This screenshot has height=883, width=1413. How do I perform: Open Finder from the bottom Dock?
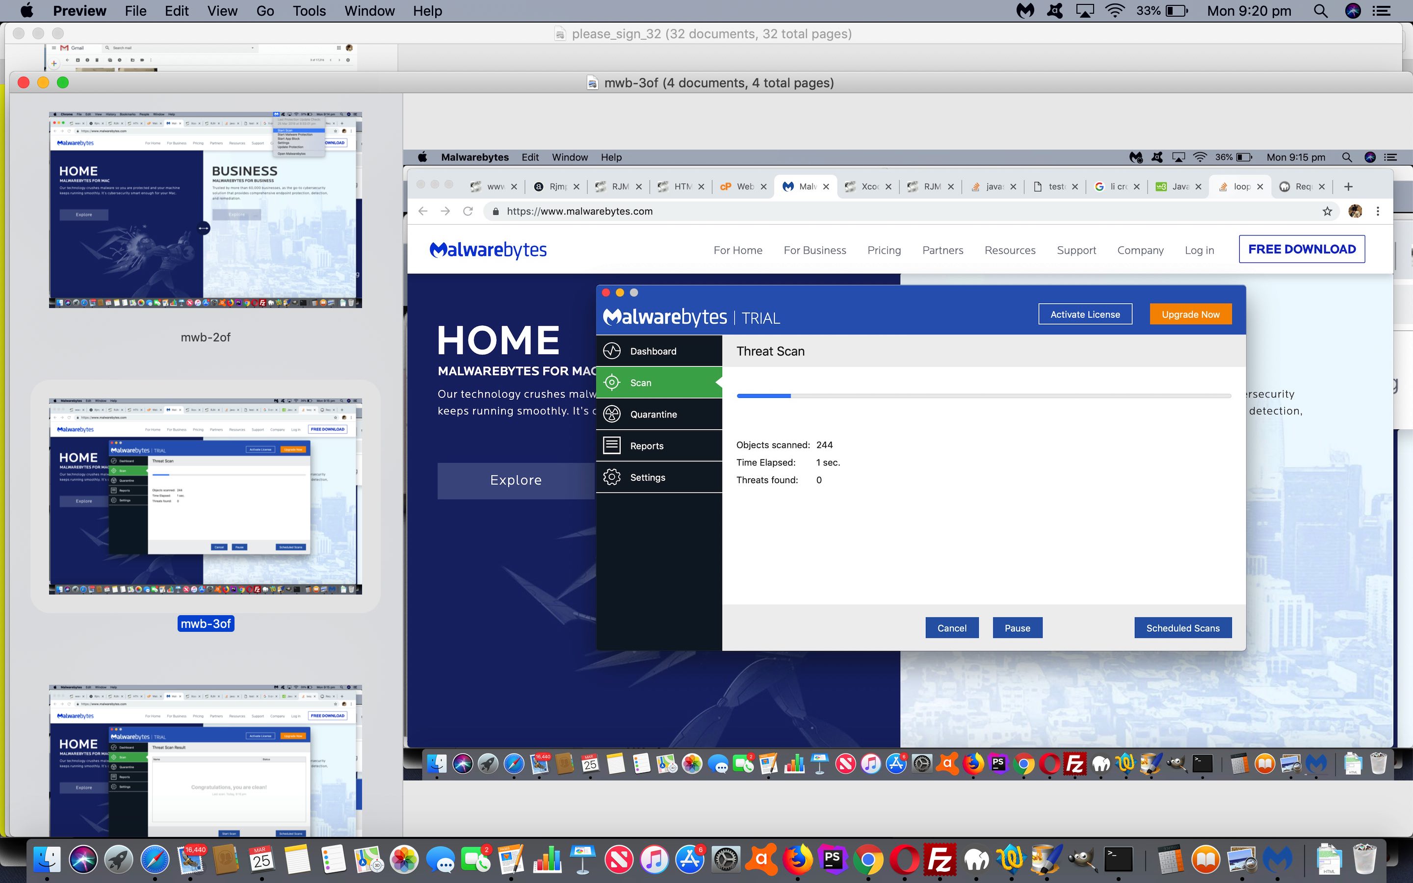pos(47,859)
